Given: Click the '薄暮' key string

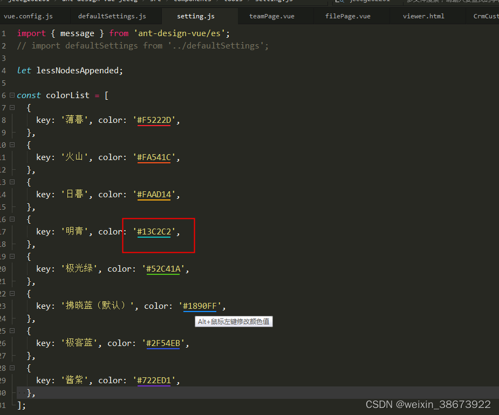Looking at the screenshot, I should pos(74,120).
